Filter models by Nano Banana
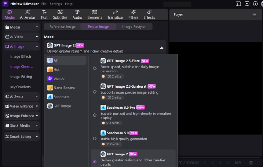The width and height of the screenshot is (263, 167). click(x=66, y=88)
